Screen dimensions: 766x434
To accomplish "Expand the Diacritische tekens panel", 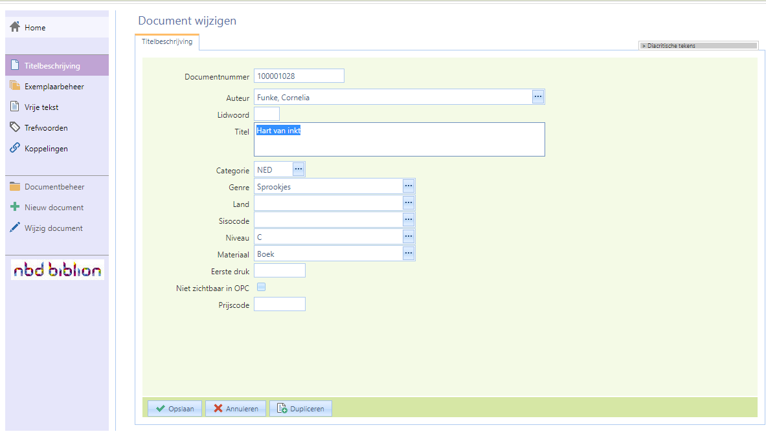I will [698, 46].
